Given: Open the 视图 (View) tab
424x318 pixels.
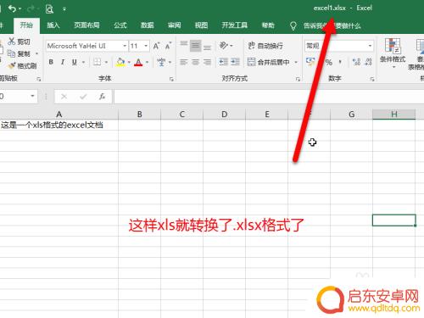Looking at the screenshot, I should tap(201, 25).
